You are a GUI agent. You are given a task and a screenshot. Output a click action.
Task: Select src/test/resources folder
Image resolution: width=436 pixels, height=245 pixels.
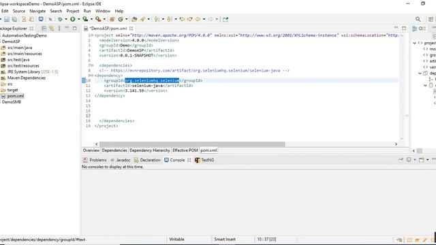pos(23,66)
